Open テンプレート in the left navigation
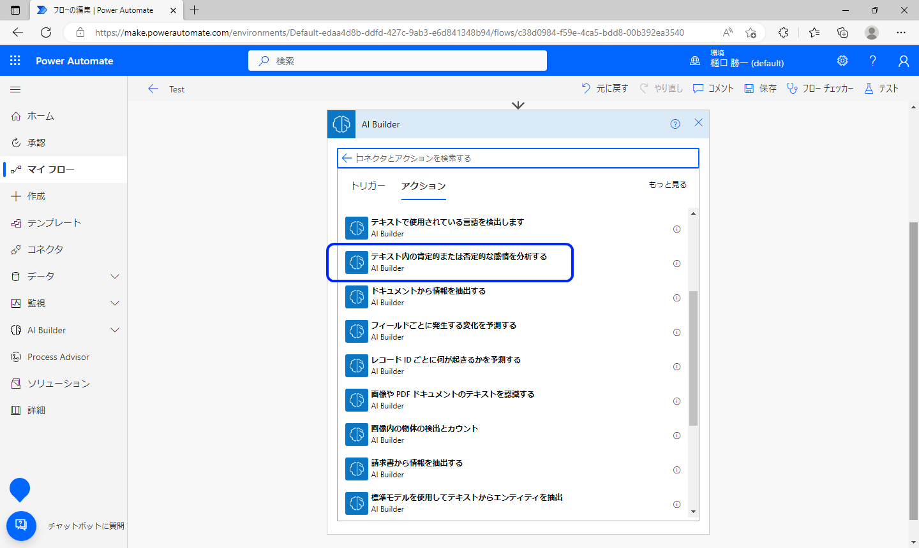This screenshot has height=548, width=919. pyautogui.click(x=63, y=223)
